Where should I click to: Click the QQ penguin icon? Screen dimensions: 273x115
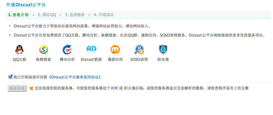(x=19, y=49)
